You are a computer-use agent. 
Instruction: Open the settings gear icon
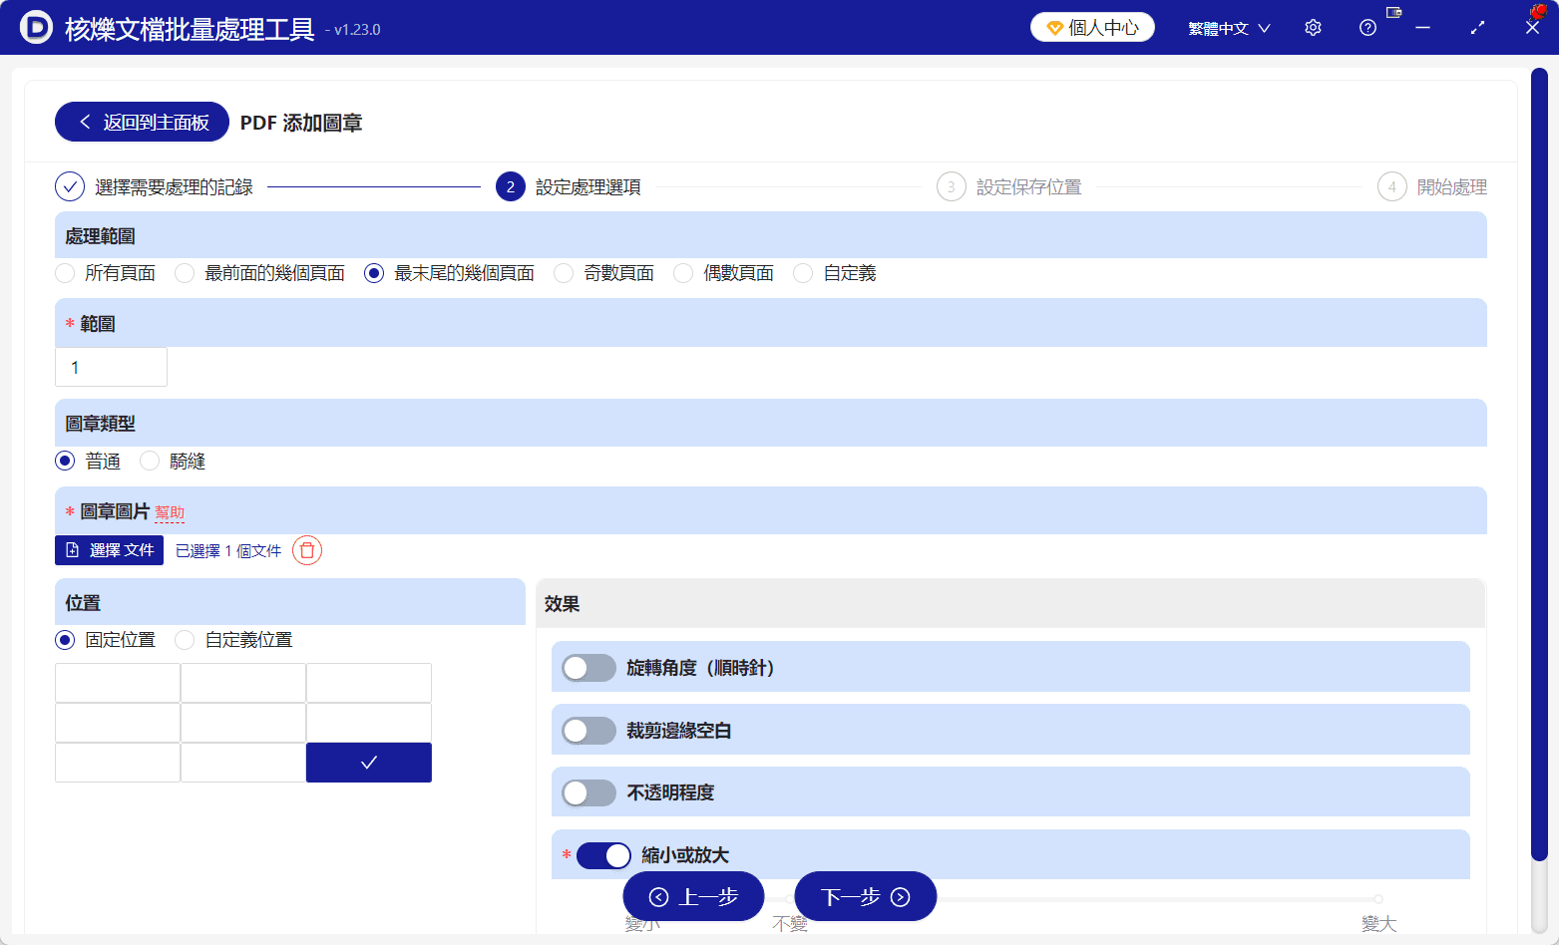pyautogui.click(x=1313, y=28)
